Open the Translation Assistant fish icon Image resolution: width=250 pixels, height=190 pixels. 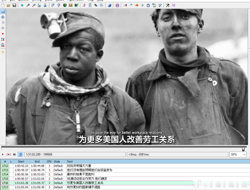(137, 5)
